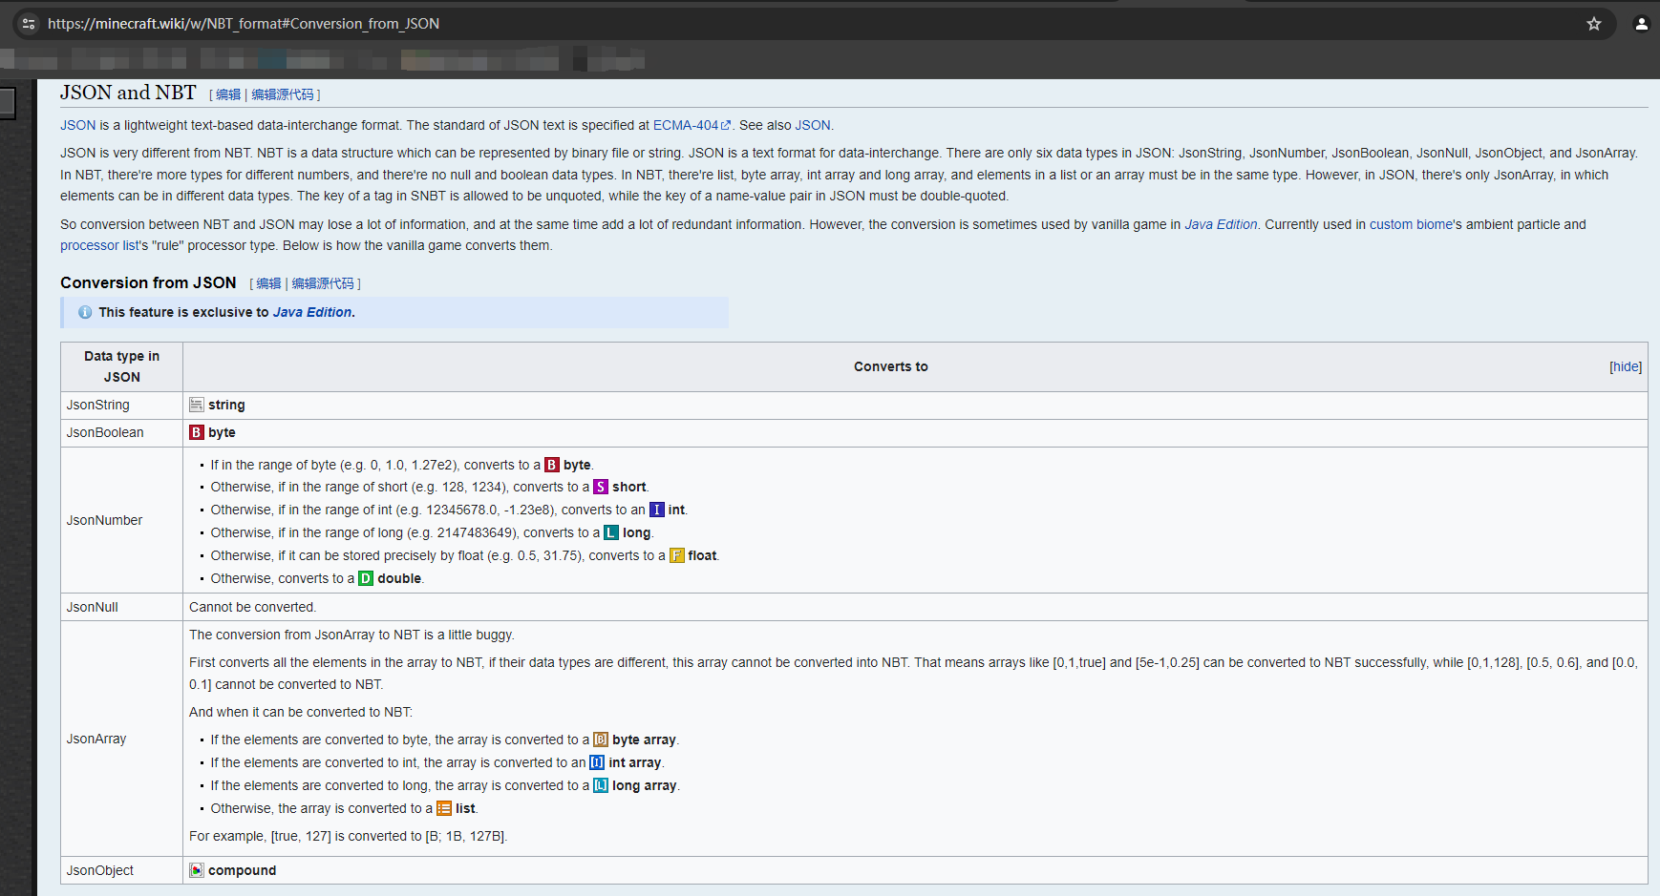1660x896 pixels.
Task: Click the compound tag icon
Action: click(196, 870)
